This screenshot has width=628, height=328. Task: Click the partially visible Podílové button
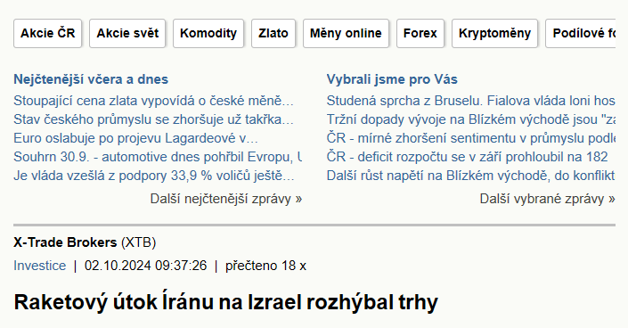pos(580,33)
